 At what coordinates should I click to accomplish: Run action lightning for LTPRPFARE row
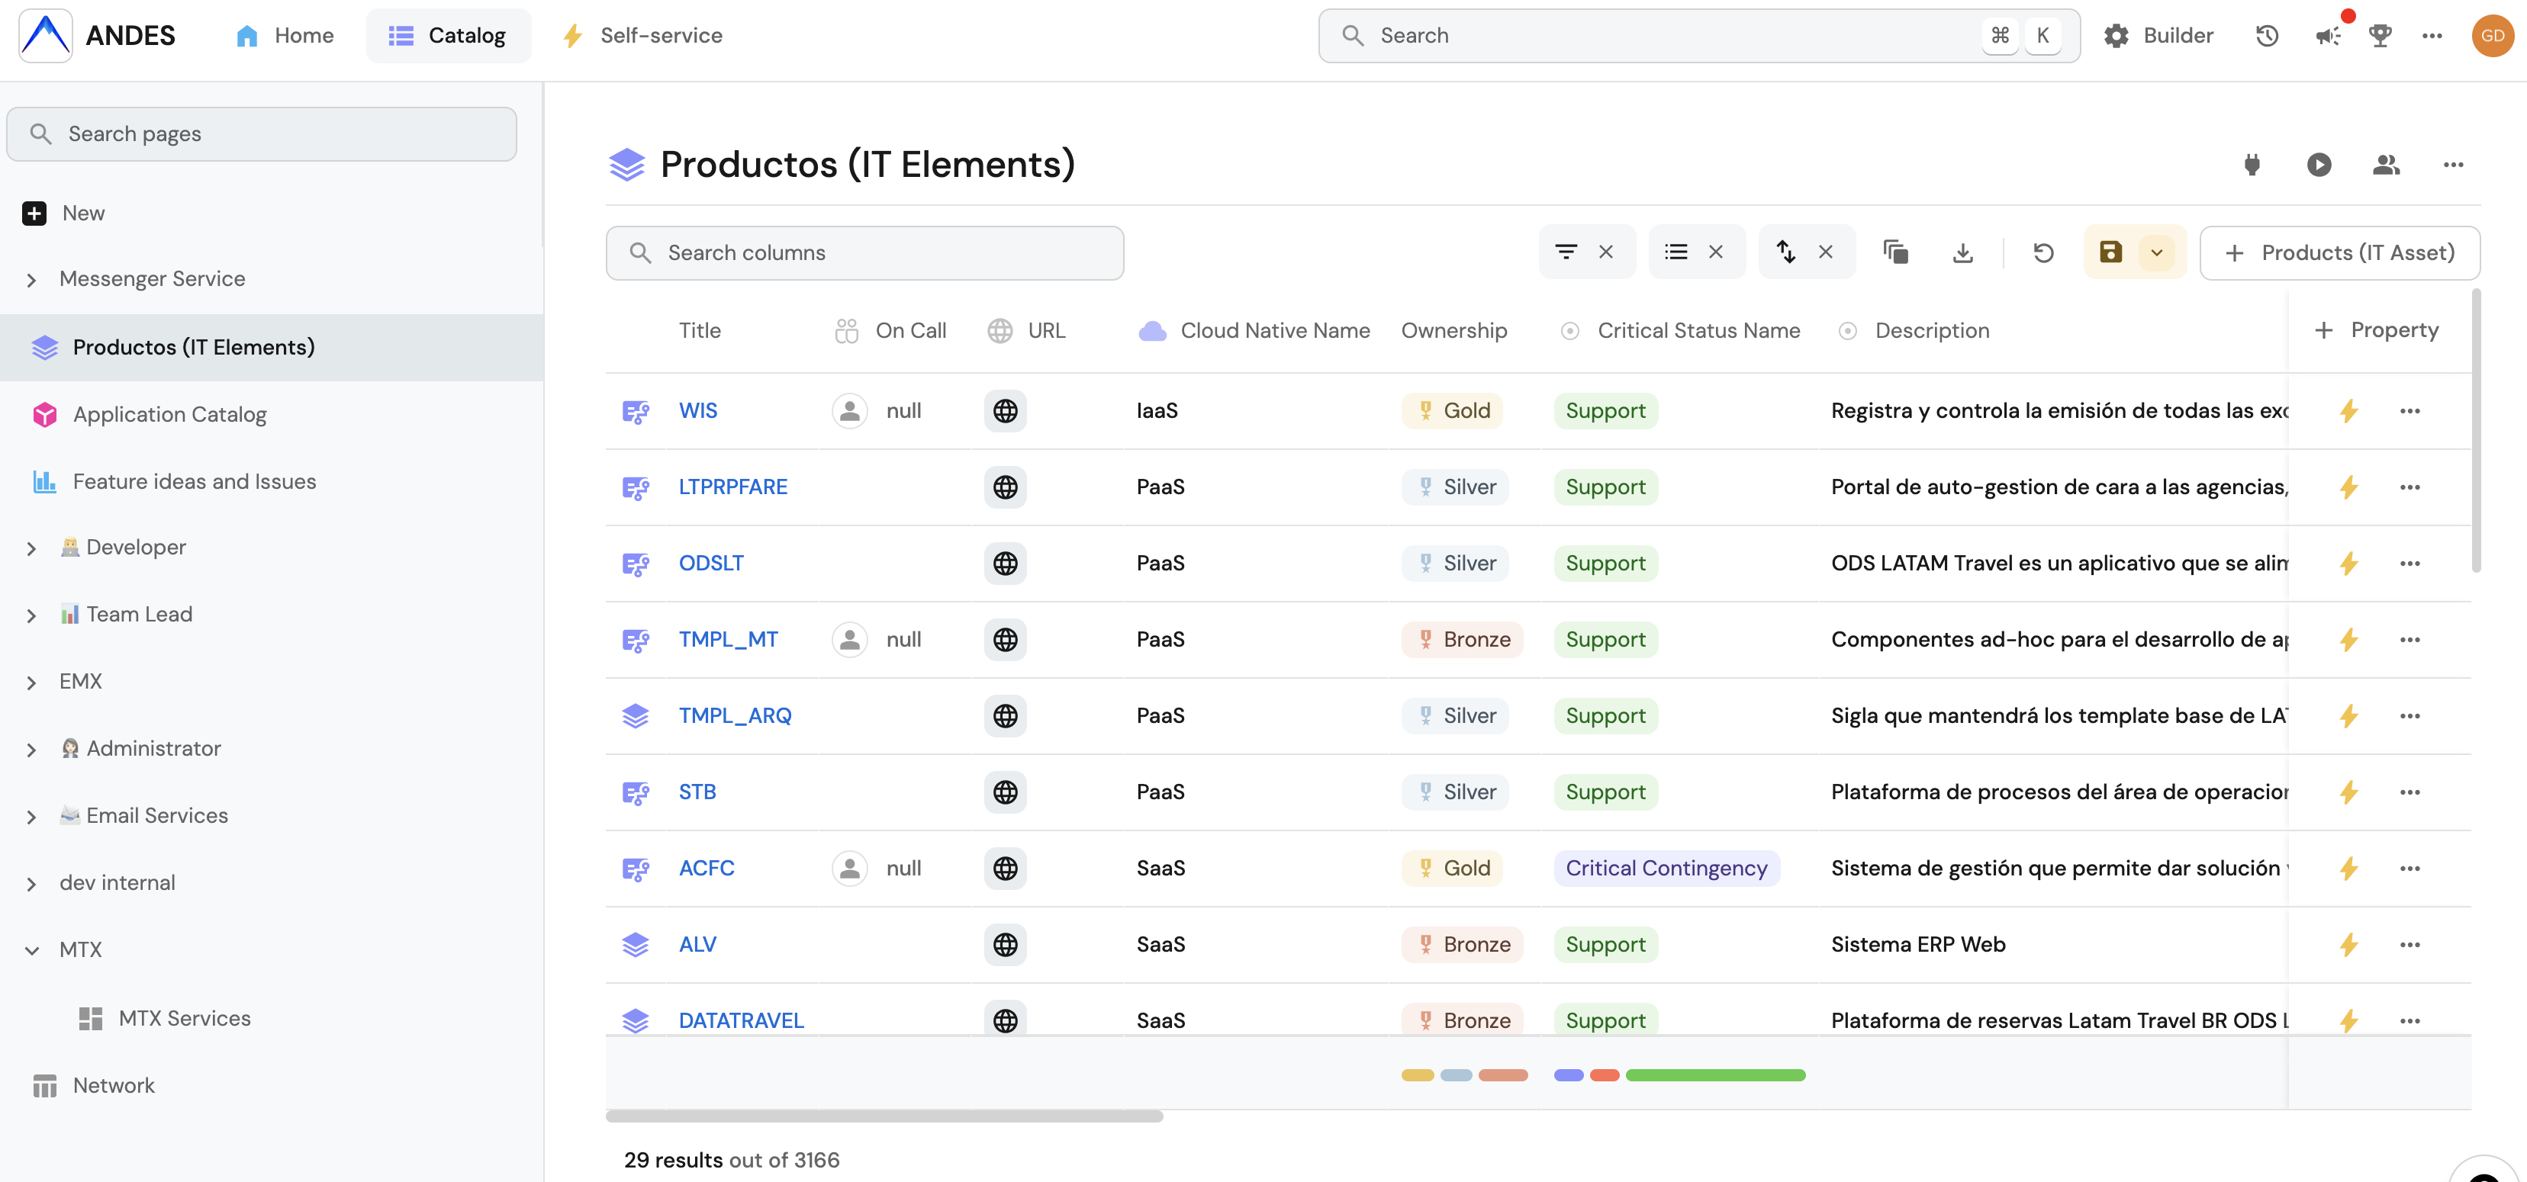(x=2348, y=487)
